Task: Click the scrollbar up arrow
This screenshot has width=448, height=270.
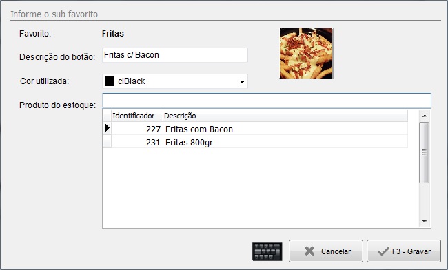Action: click(x=425, y=116)
